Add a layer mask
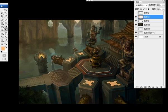168x112 pixels. point(145,87)
